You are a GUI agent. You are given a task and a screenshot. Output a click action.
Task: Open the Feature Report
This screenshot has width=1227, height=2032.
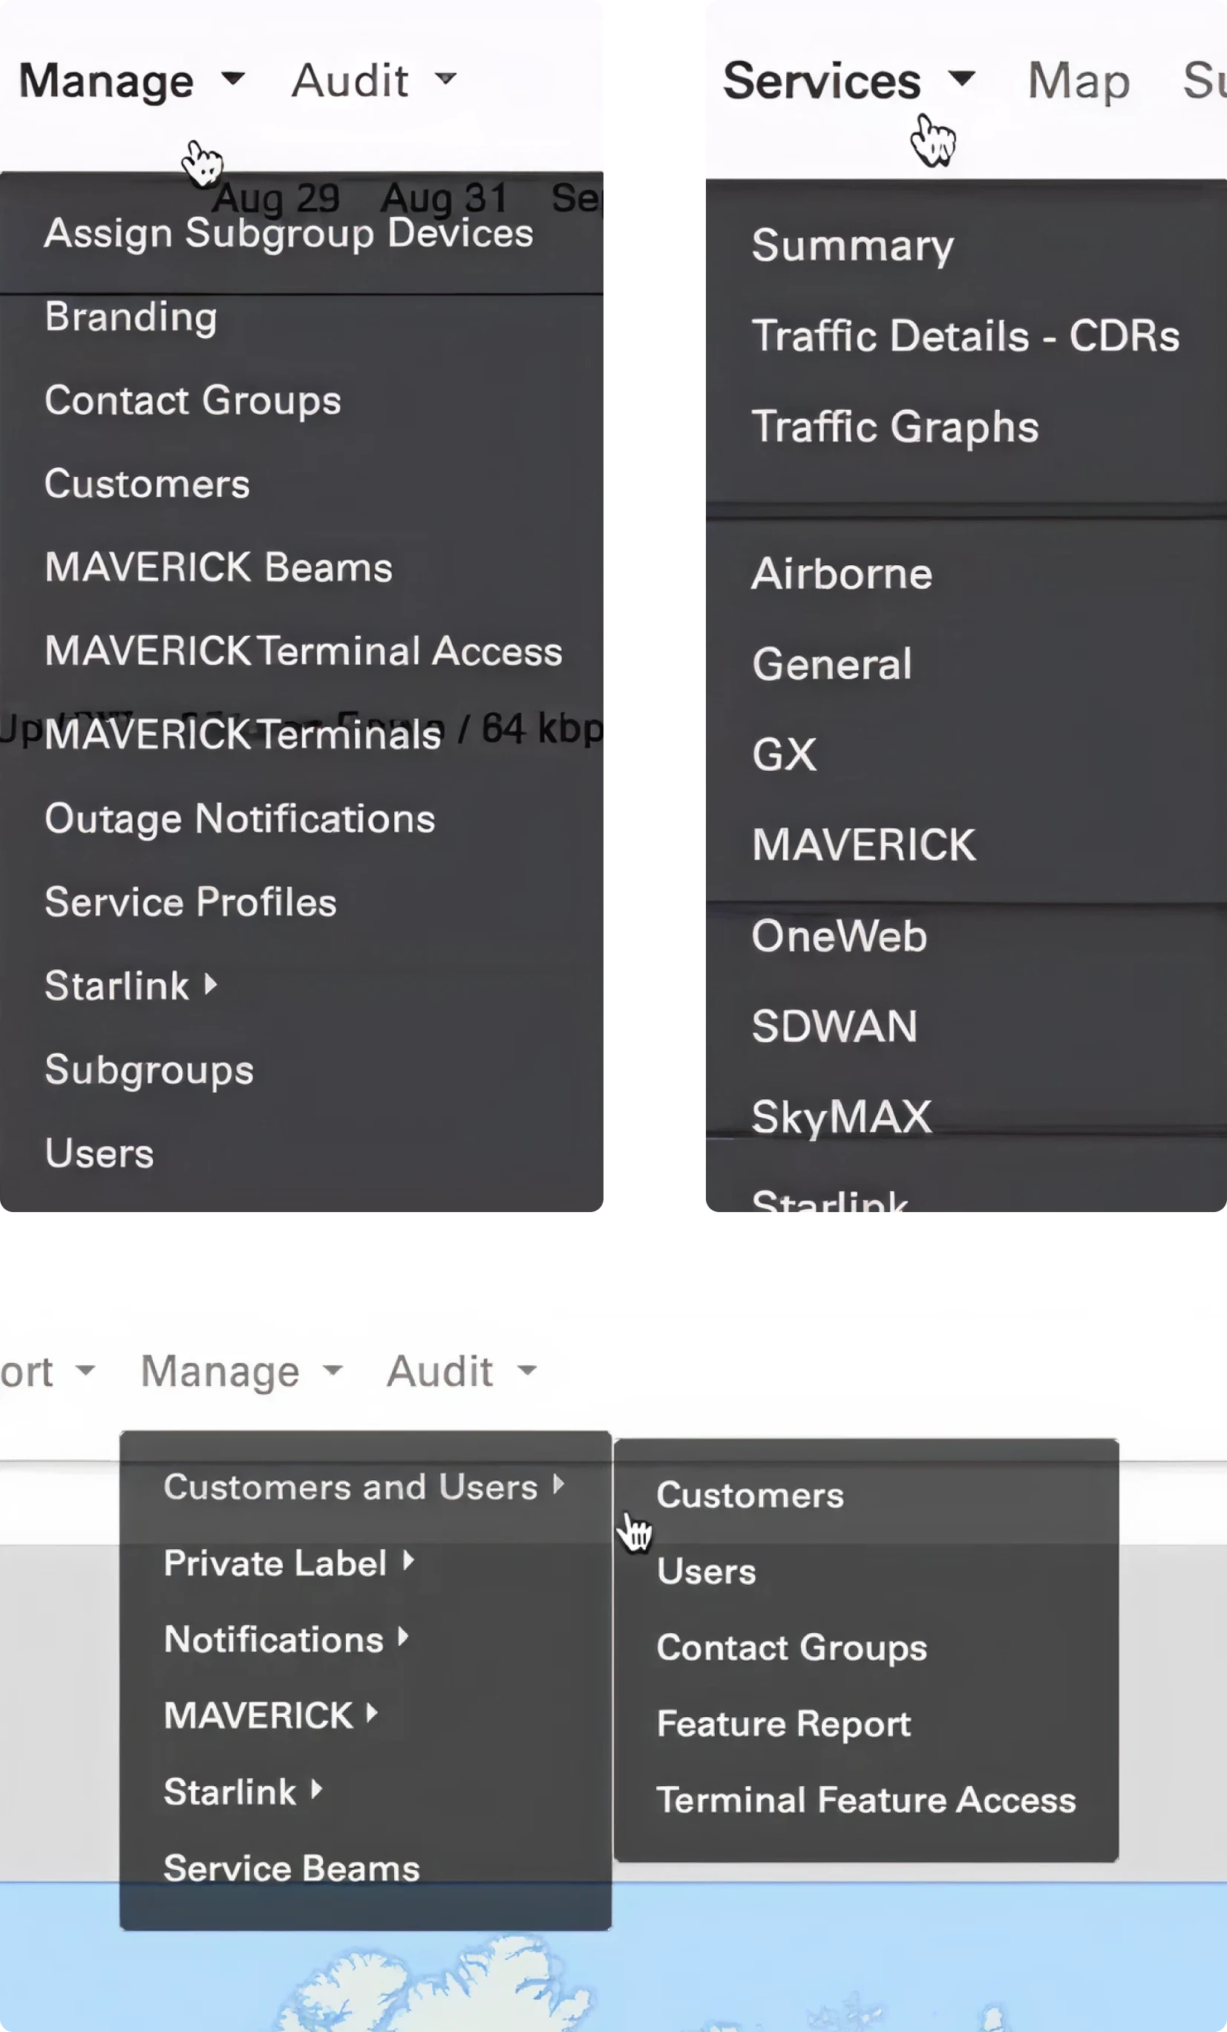coord(783,1723)
